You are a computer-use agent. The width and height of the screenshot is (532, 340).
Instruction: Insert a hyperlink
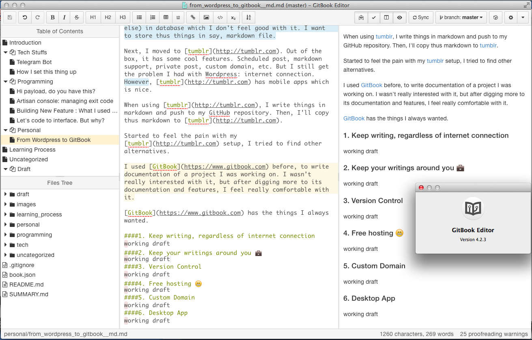pos(193,17)
